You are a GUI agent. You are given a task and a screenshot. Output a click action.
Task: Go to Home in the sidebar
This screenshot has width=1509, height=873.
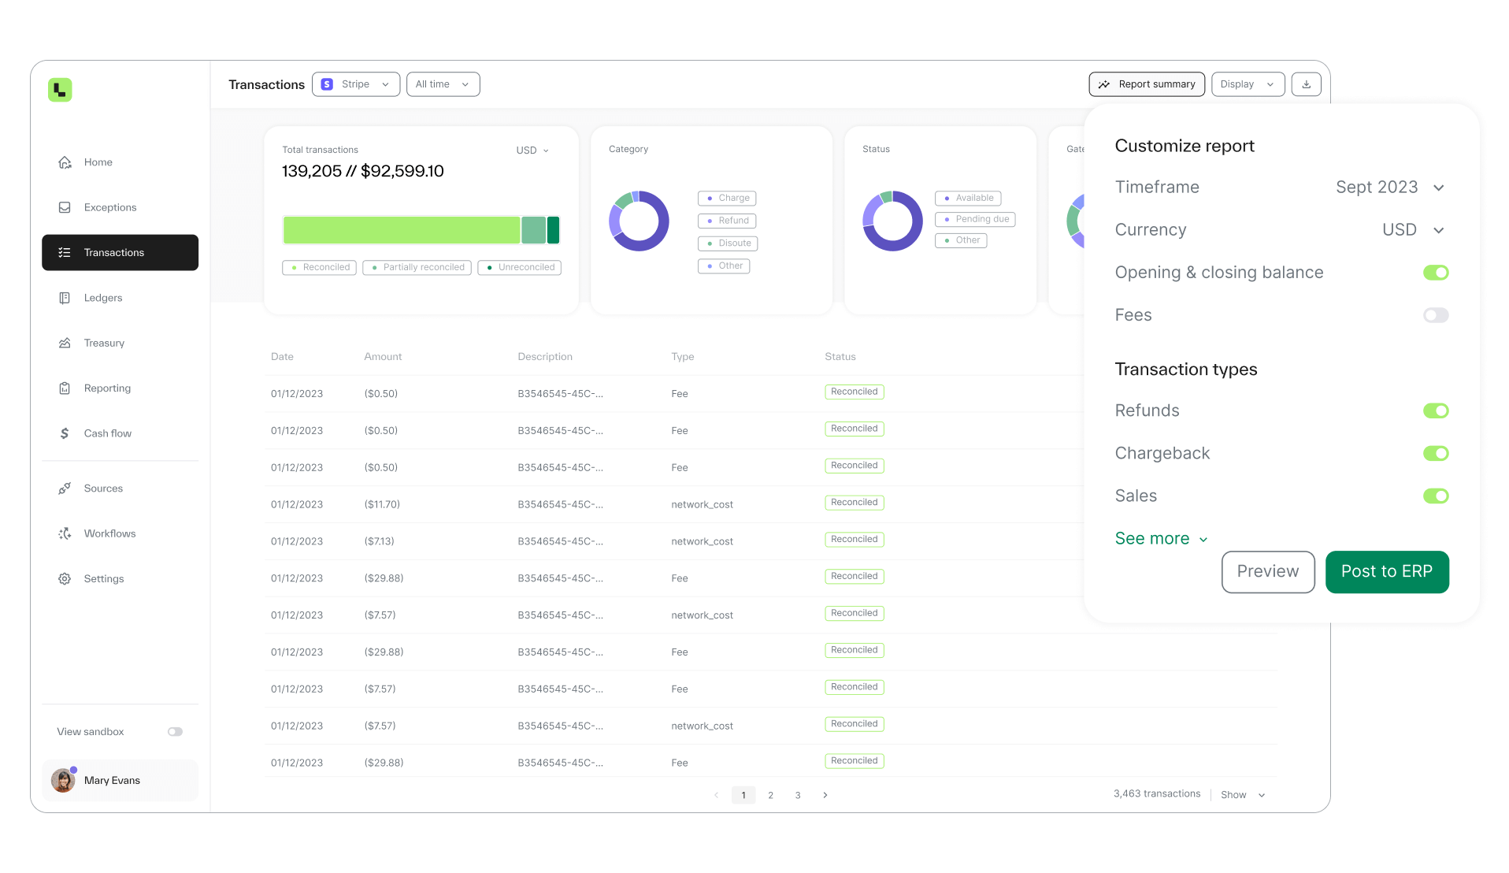click(x=98, y=162)
